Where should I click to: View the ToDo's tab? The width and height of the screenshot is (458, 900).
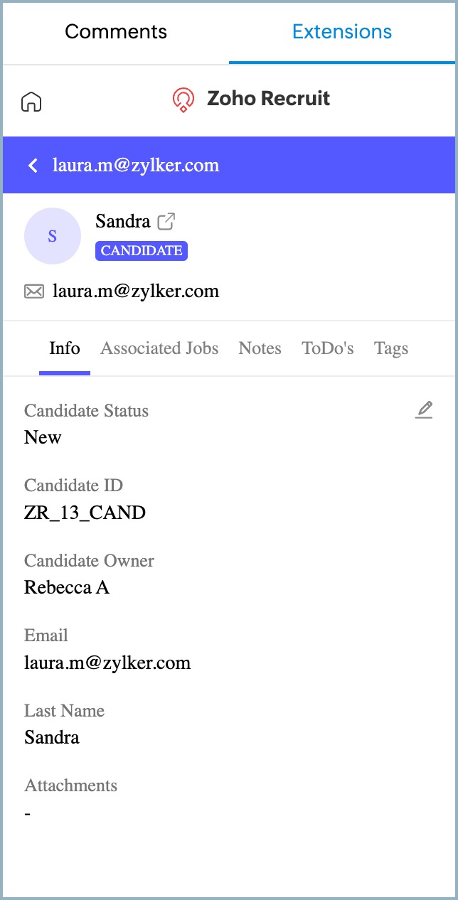[x=327, y=348]
